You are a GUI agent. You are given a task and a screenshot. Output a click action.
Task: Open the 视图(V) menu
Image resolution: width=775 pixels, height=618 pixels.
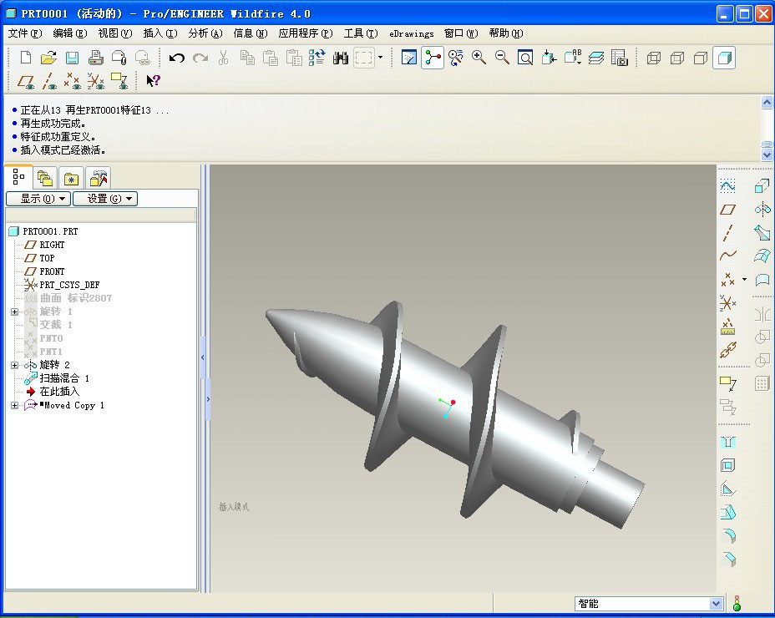(x=115, y=33)
